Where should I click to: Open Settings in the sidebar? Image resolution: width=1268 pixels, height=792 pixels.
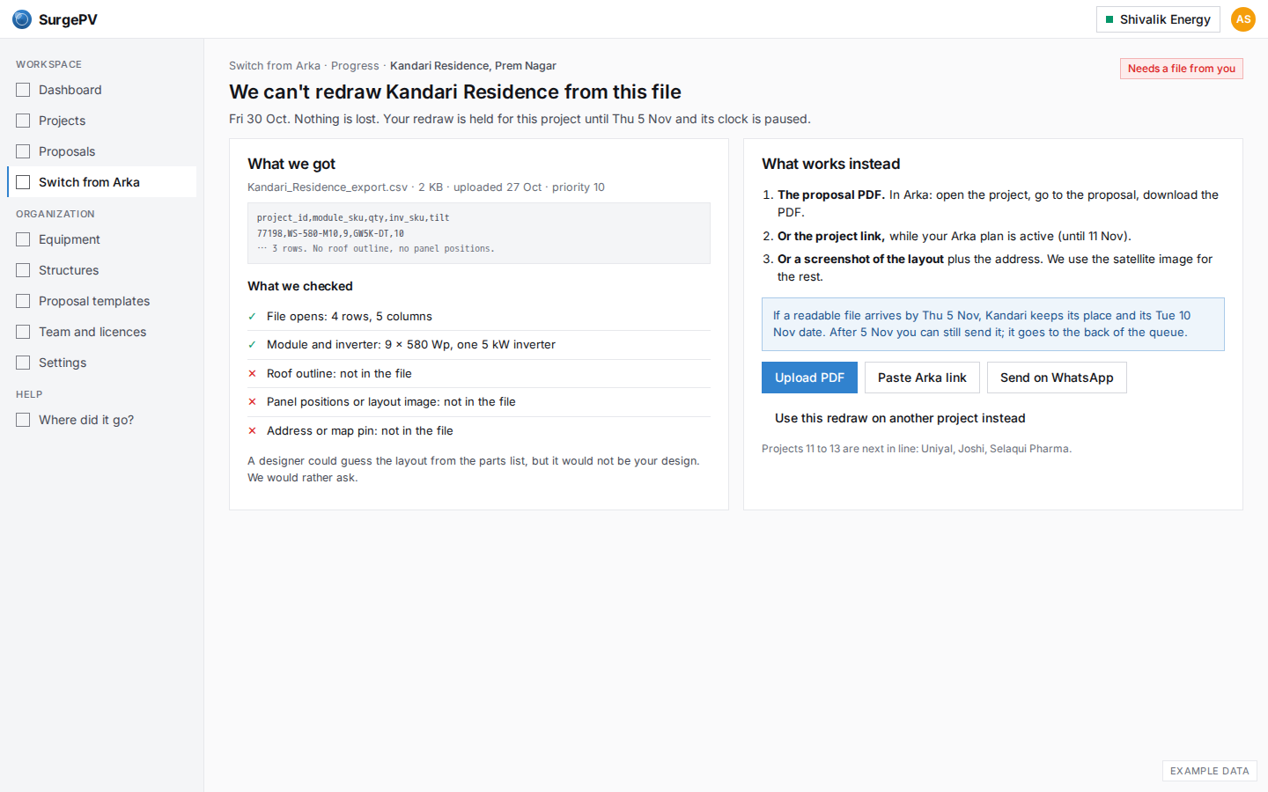point(101,363)
